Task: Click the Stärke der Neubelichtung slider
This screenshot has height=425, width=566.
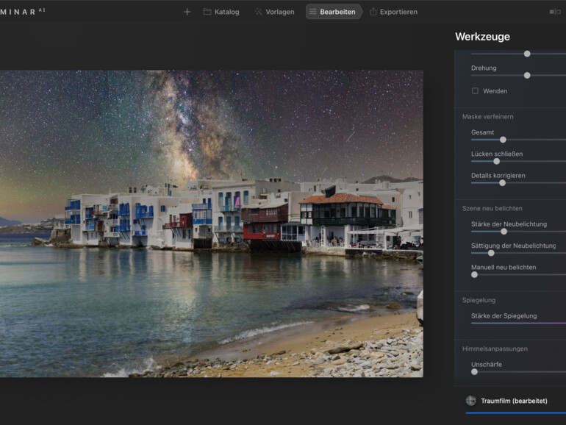Action: coord(504,232)
